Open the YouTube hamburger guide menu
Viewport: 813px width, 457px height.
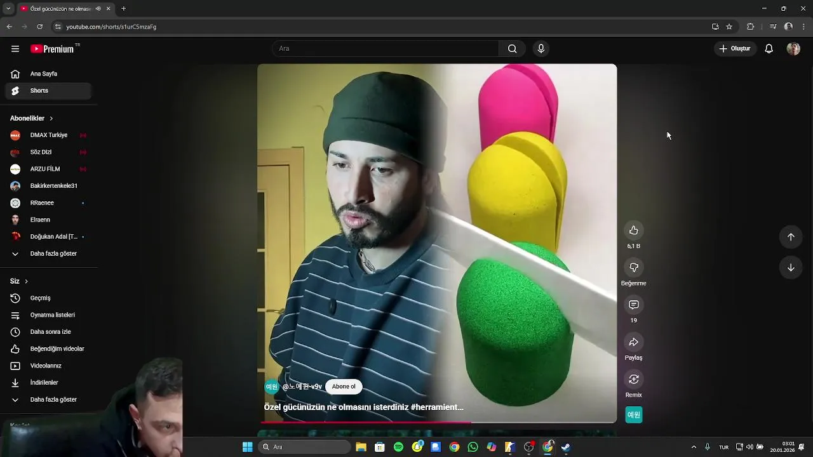pos(15,49)
